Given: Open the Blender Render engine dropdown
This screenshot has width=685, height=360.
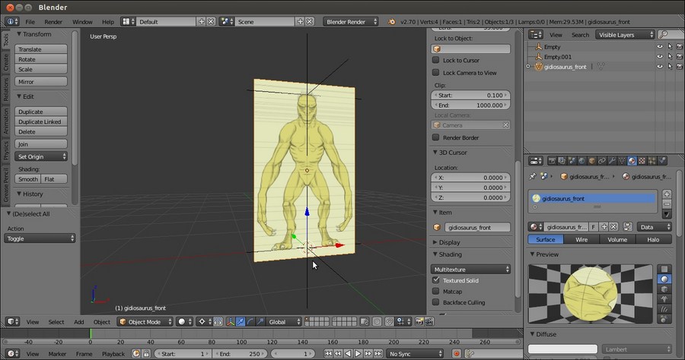Looking at the screenshot, I should click(351, 22).
